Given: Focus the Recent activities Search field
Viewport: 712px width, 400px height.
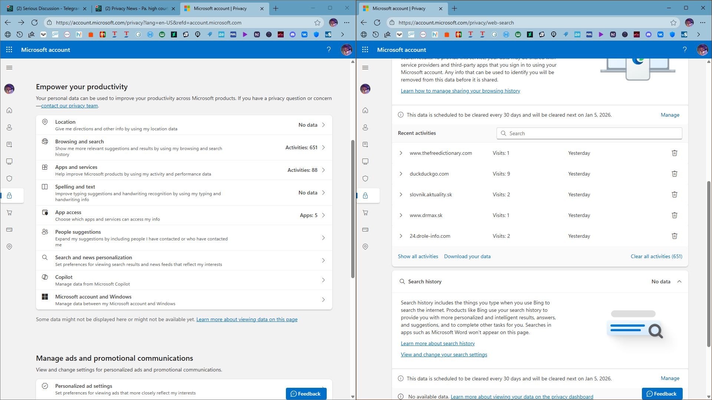Looking at the screenshot, I should tap(589, 133).
